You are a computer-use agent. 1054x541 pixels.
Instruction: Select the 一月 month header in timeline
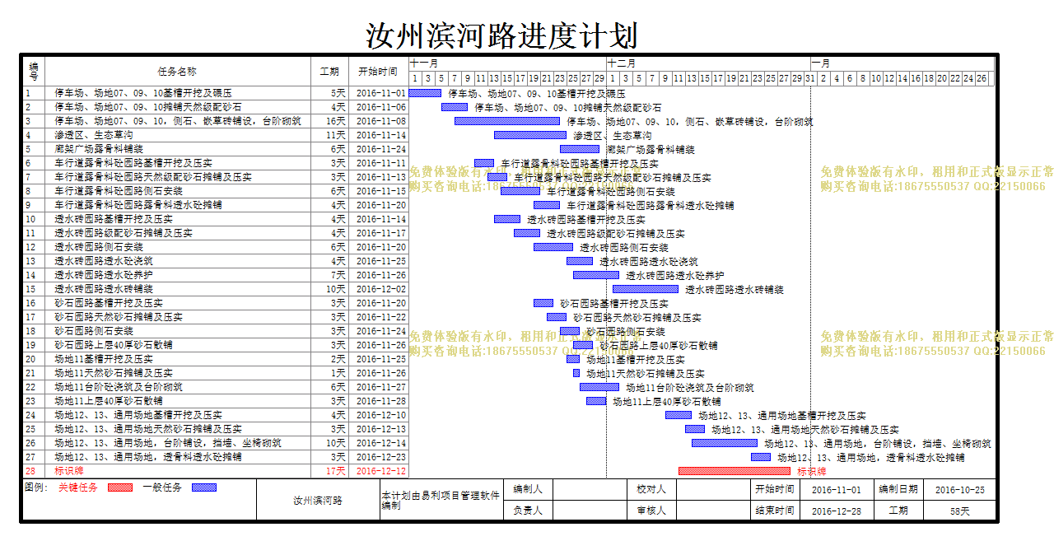pos(902,64)
